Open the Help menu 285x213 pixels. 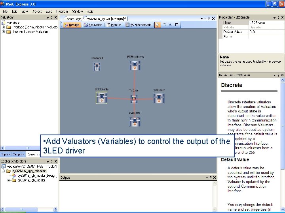point(90,11)
